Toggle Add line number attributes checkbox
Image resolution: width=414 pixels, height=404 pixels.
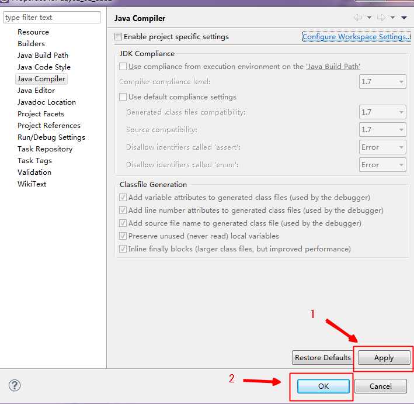[123, 210]
